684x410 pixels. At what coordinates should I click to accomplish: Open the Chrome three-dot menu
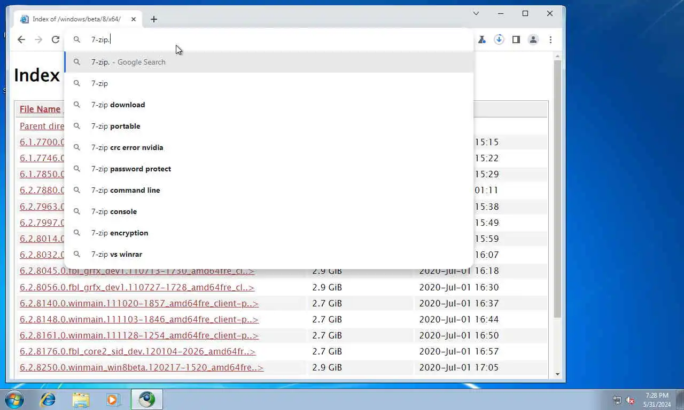click(x=550, y=40)
